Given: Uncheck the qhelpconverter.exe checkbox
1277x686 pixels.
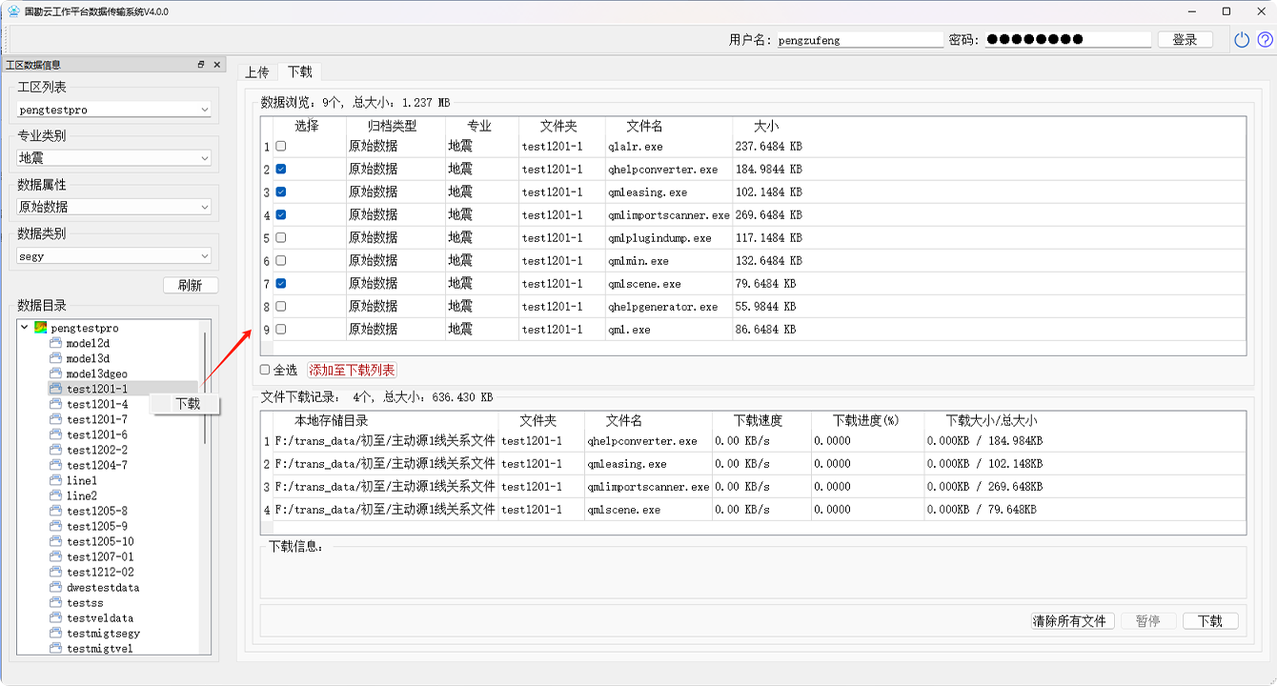Looking at the screenshot, I should click(280, 170).
